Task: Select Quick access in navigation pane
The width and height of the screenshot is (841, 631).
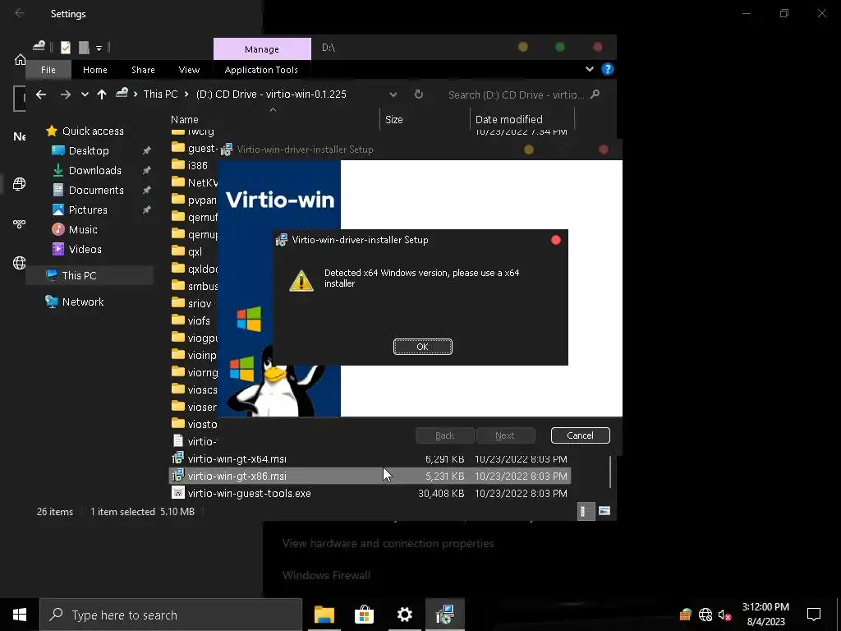Action: click(93, 131)
